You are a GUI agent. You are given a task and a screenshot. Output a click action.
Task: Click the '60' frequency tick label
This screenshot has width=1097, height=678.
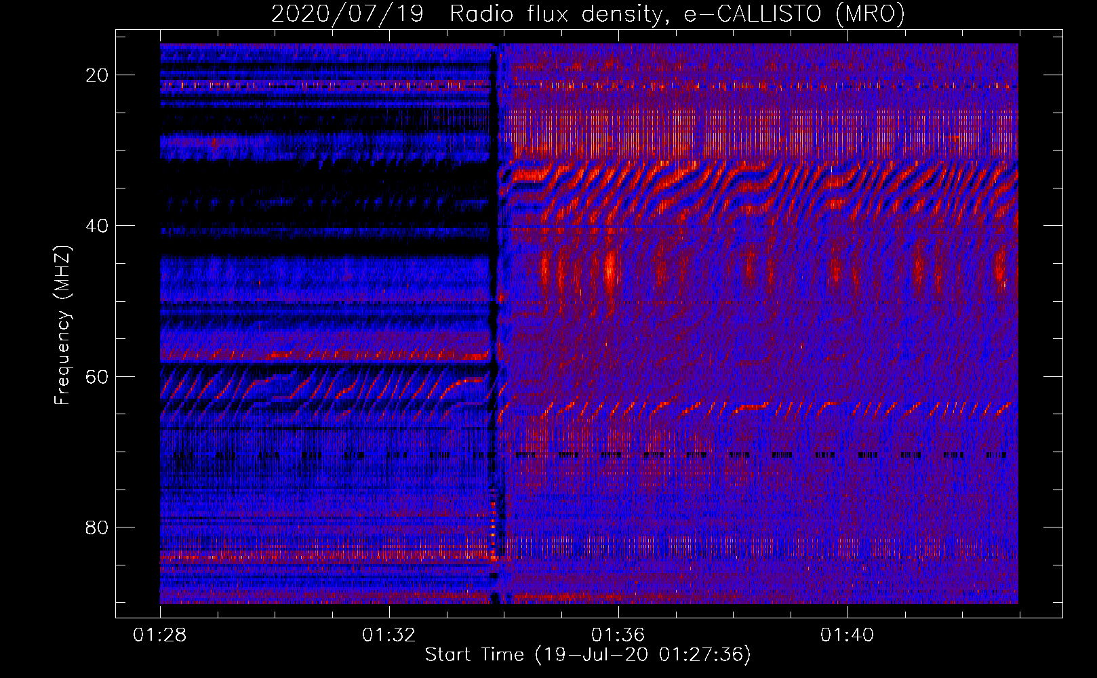[98, 376]
